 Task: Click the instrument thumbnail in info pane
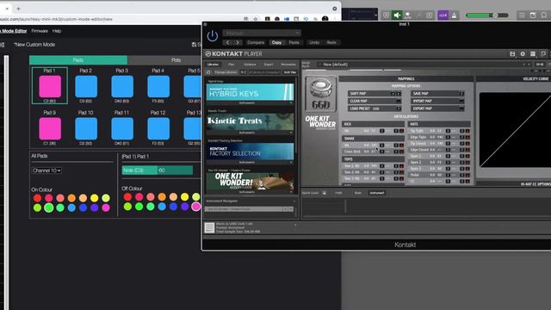click(x=209, y=227)
